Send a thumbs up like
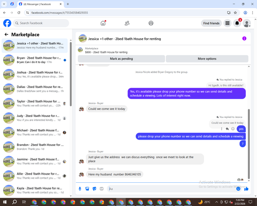 246,189
